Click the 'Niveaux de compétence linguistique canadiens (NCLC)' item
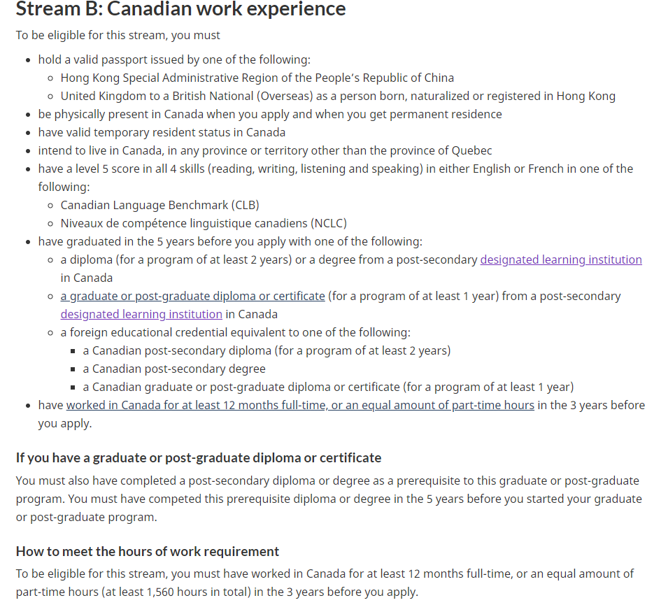This screenshot has width=661, height=605. [x=204, y=223]
